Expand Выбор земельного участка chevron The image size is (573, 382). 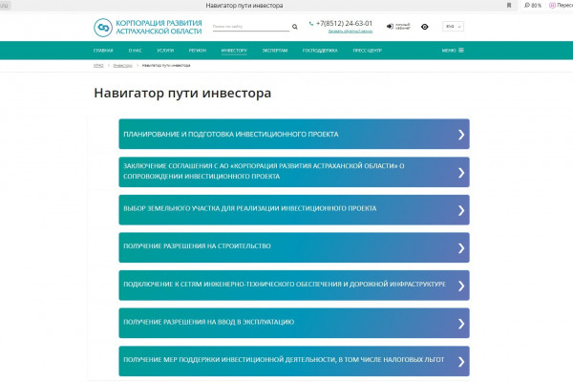click(x=461, y=210)
